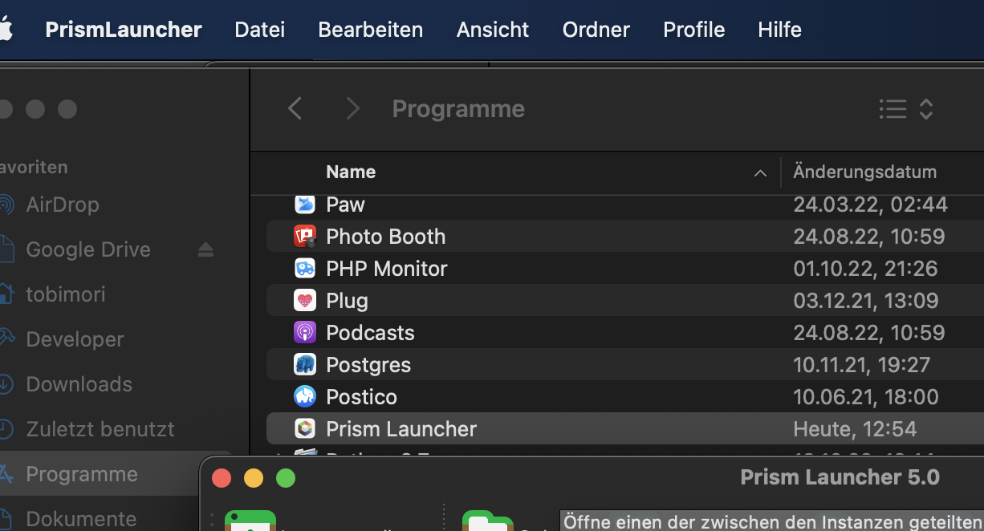This screenshot has width=984, height=531.
Task: Open the Ansicht menu
Action: [492, 30]
